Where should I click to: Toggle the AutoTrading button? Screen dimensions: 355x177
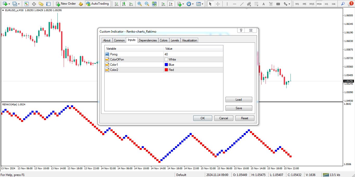(98, 4)
